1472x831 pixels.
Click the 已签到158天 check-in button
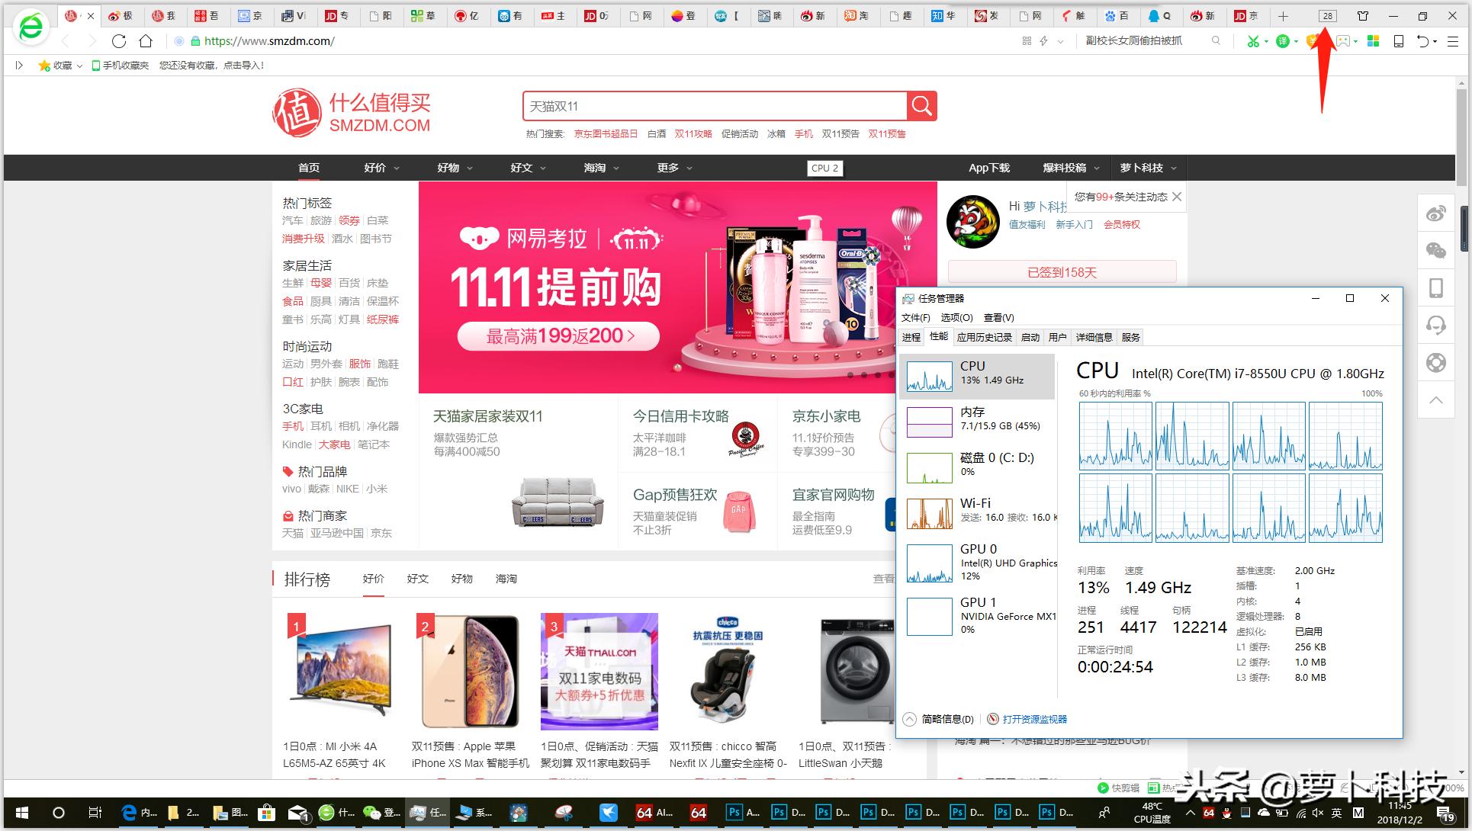pyautogui.click(x=1062, y=271)
